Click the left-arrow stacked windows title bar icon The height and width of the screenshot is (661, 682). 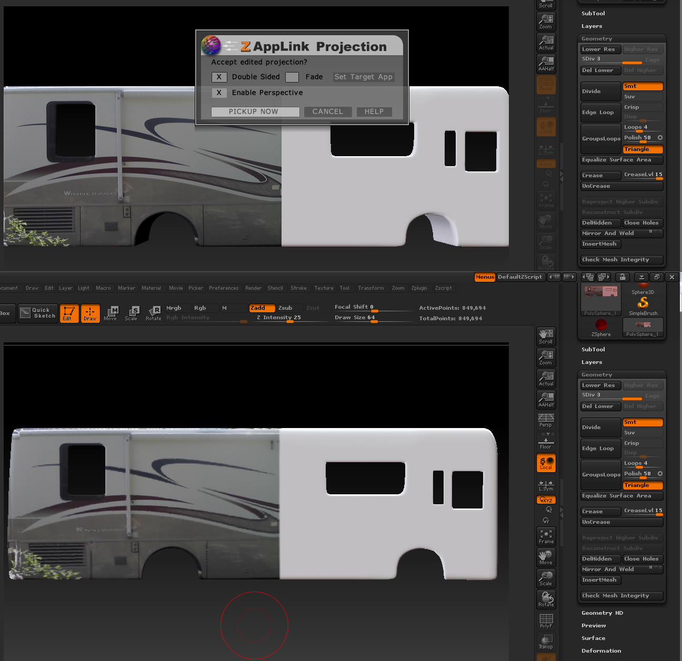tap(588, 277)
